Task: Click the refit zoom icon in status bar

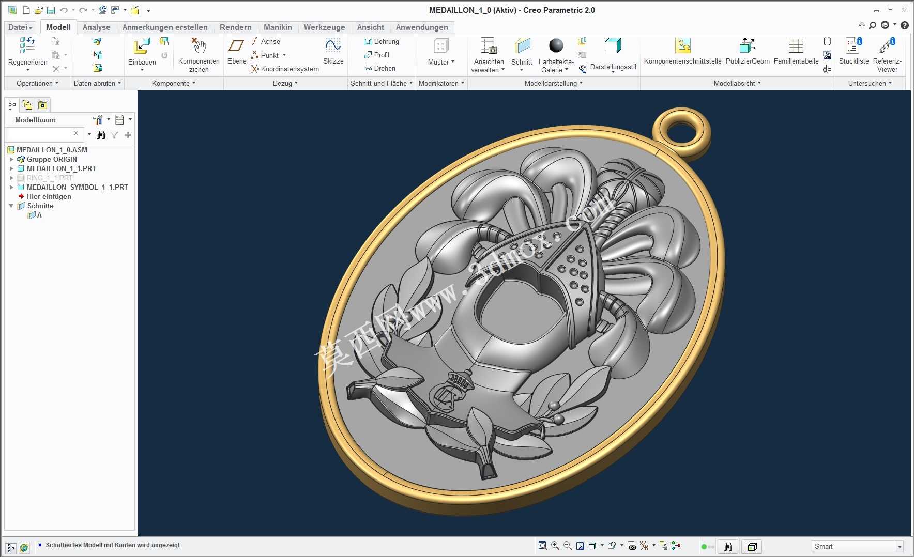Action: (542, 546)
